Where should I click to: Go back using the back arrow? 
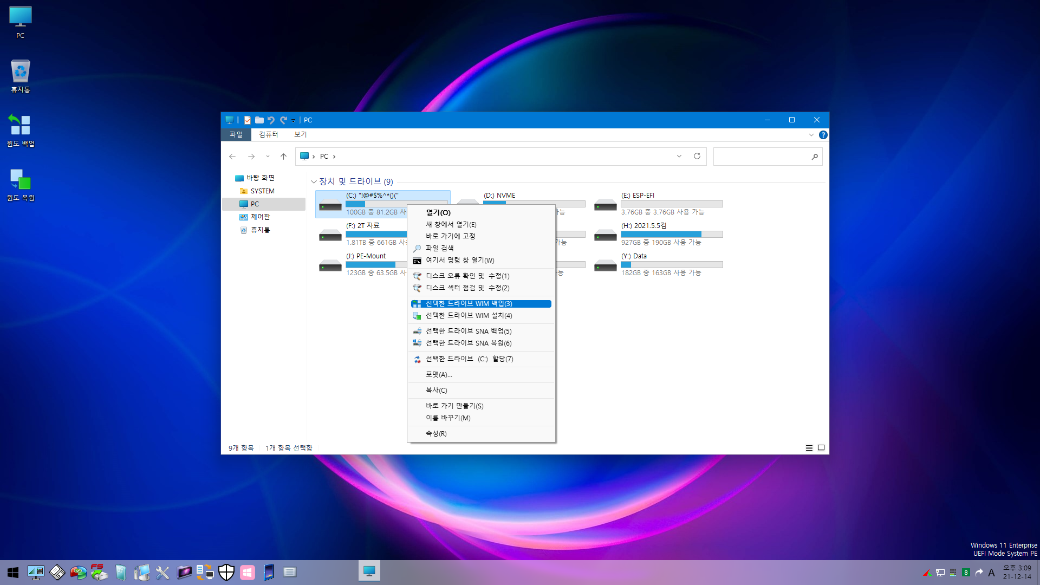232,157
